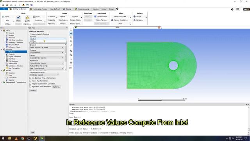Switch to Viewing ribbon tab
Viewport: 250px width, 141px height.
95,9
